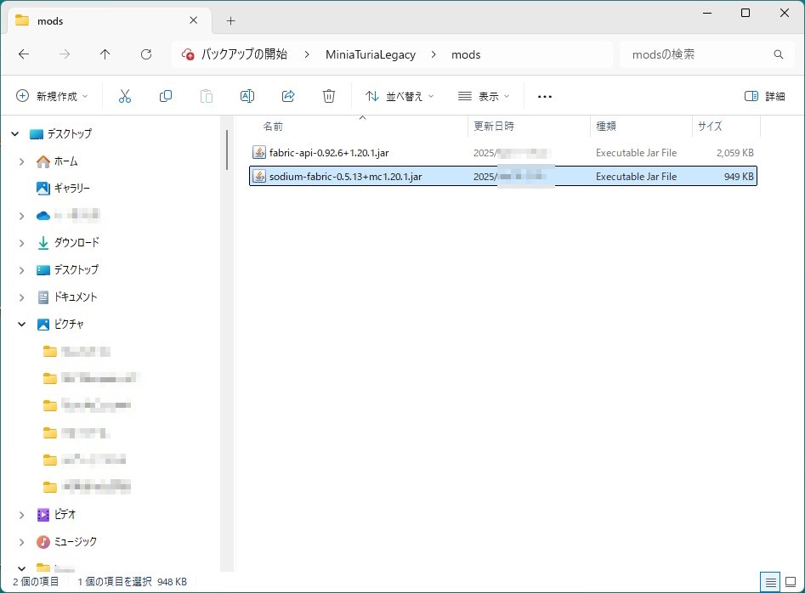Click バックアップの開始 in the address bar
This screenshot has height=593, width=805.
click(x=244, y=54)
